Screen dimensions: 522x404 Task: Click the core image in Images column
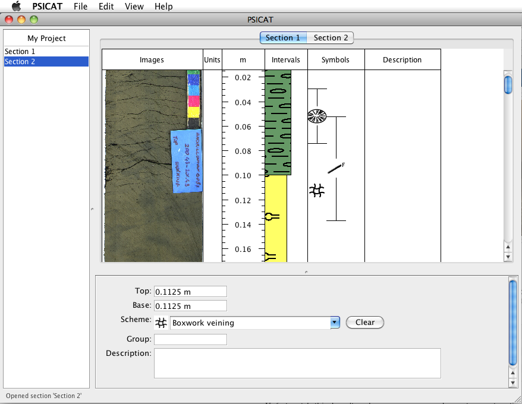153,166
